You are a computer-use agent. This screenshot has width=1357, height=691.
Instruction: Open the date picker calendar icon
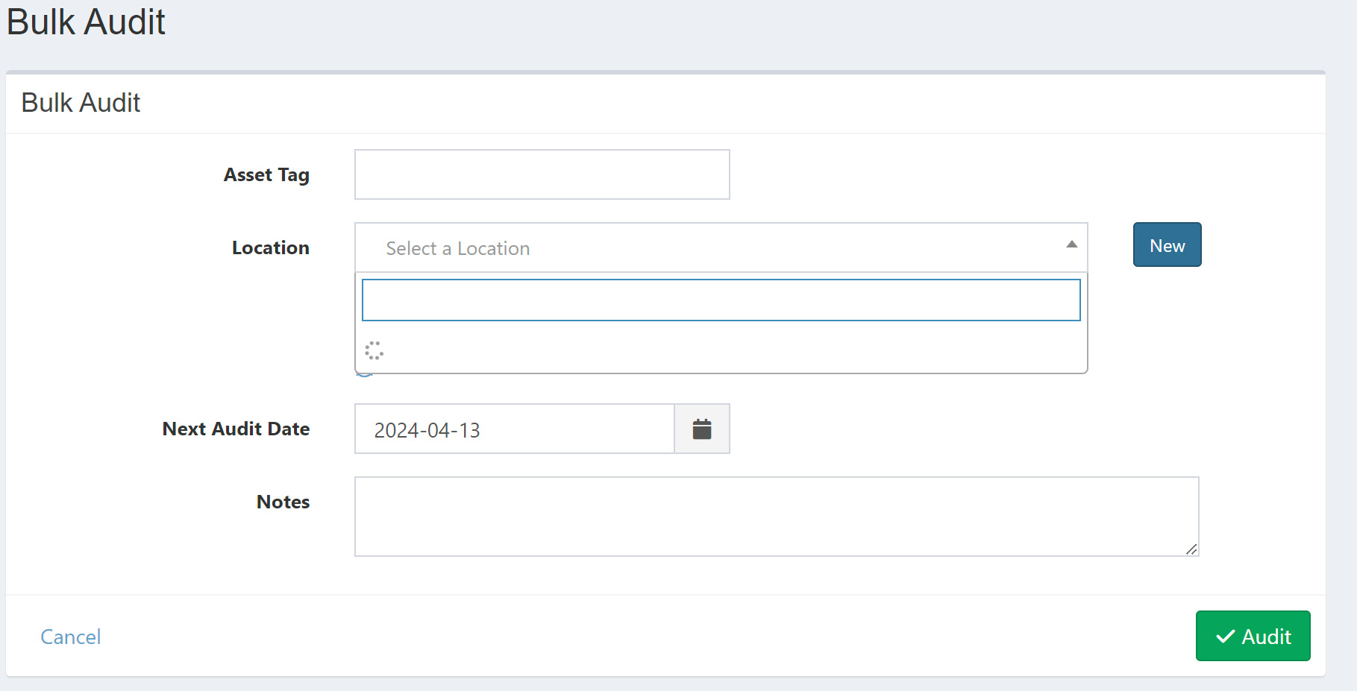click(x=701, y=429)
